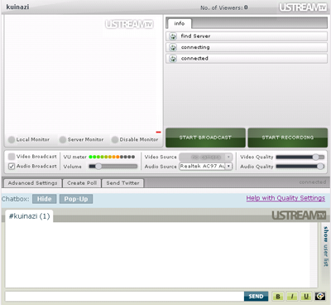Click the status icon beside connected
The height and width of the screenshot is (305, 331).
[173, 59]
